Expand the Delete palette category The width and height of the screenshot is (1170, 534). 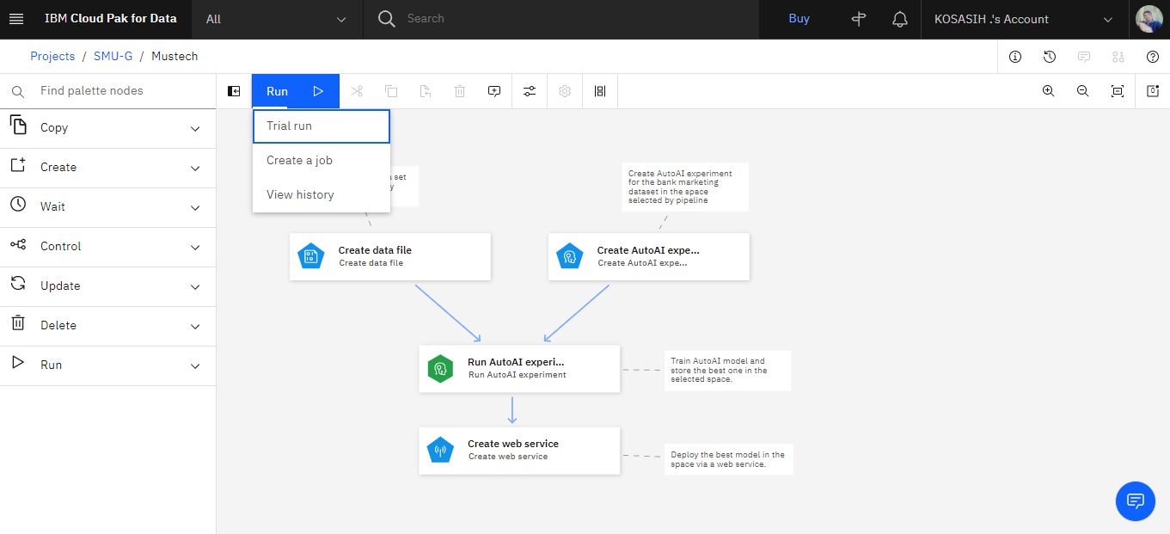click(x=107, y=326)
